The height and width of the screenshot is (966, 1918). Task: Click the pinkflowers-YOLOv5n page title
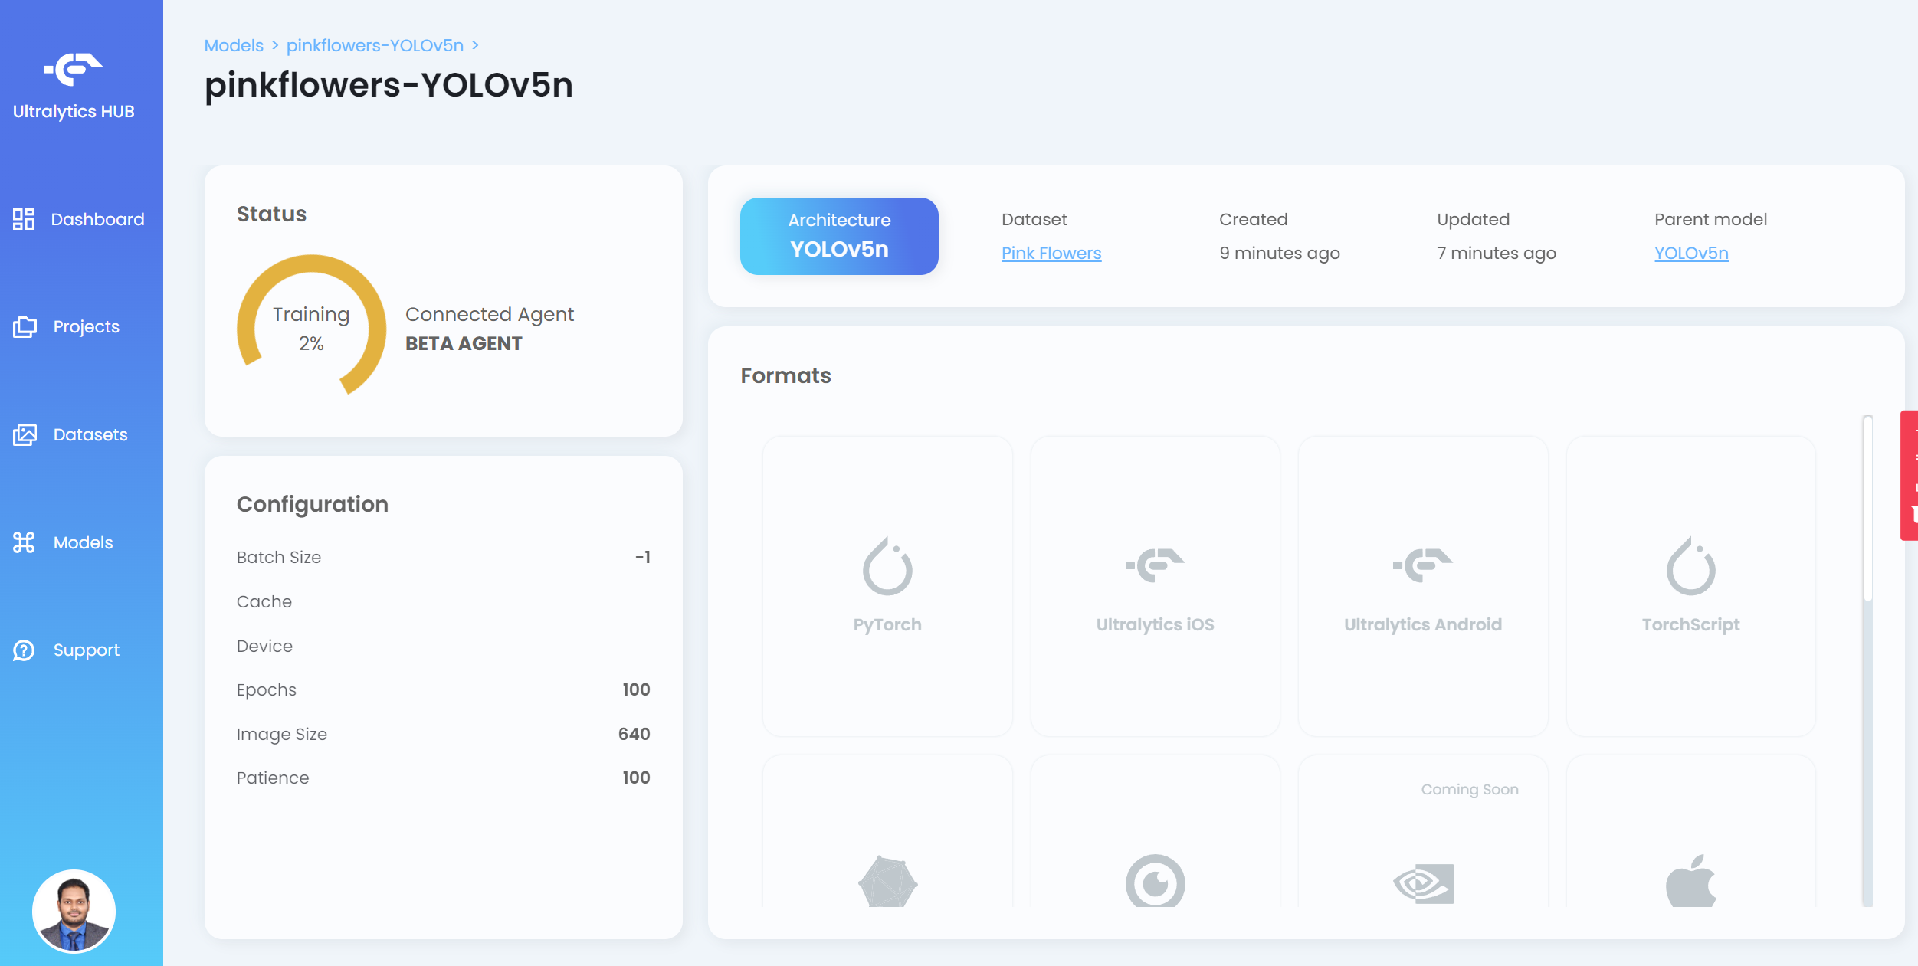pos(389,84)
